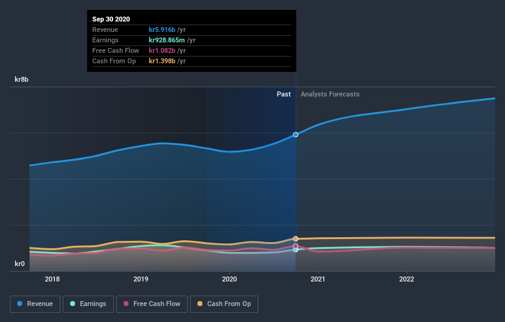Select the pink Free Cash Flow data point
This screenshot has width=505, height=322.
pyautogui.click(x=295, y=246)
